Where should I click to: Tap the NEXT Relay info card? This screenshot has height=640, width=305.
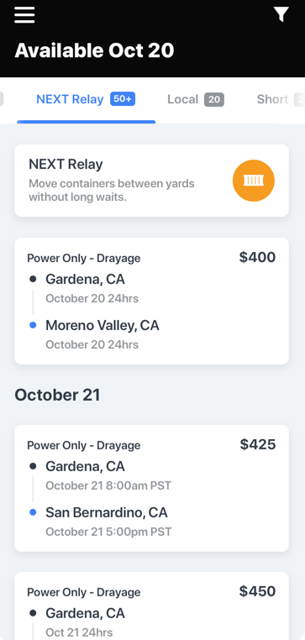coord(151,181)
